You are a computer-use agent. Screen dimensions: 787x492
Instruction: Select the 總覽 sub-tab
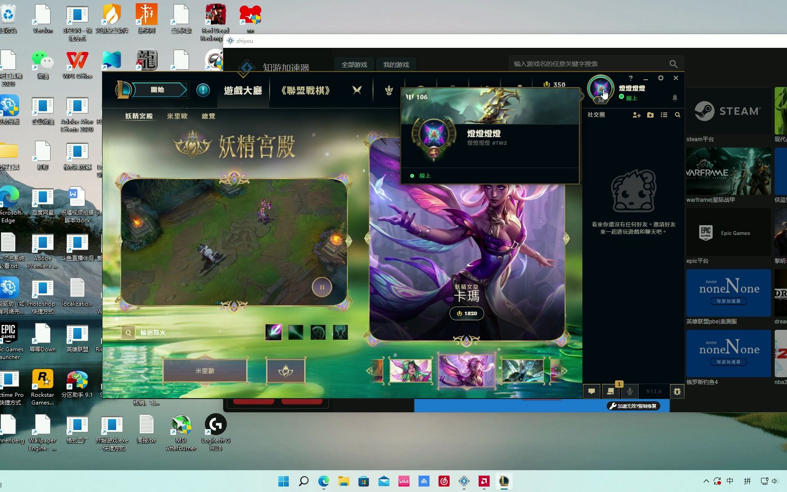pyautogui.click(x=209, y=116)
